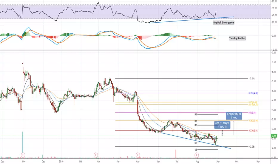Select the 0.30 (11.33%) measurement box
Screen dimensions: 278x164
(x=222, y=125)
